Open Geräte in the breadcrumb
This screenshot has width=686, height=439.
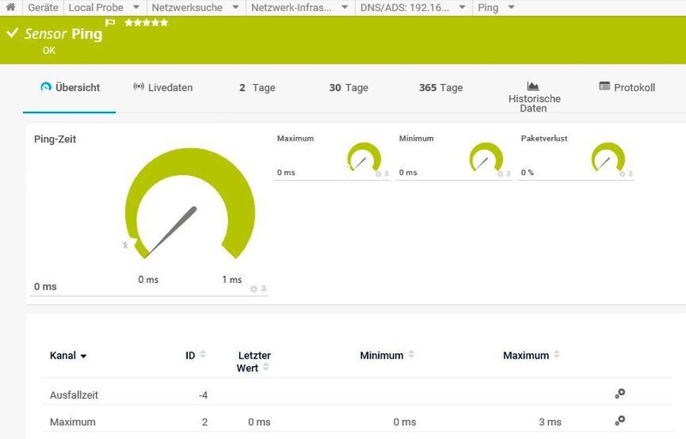click(43, 8)
